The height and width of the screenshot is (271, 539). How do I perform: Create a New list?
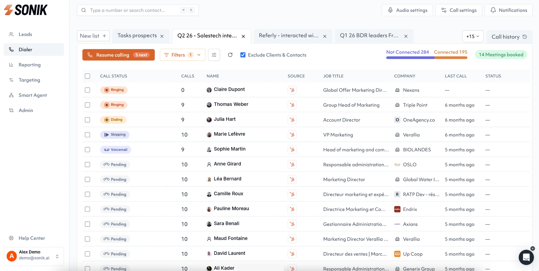pos(93,36)
